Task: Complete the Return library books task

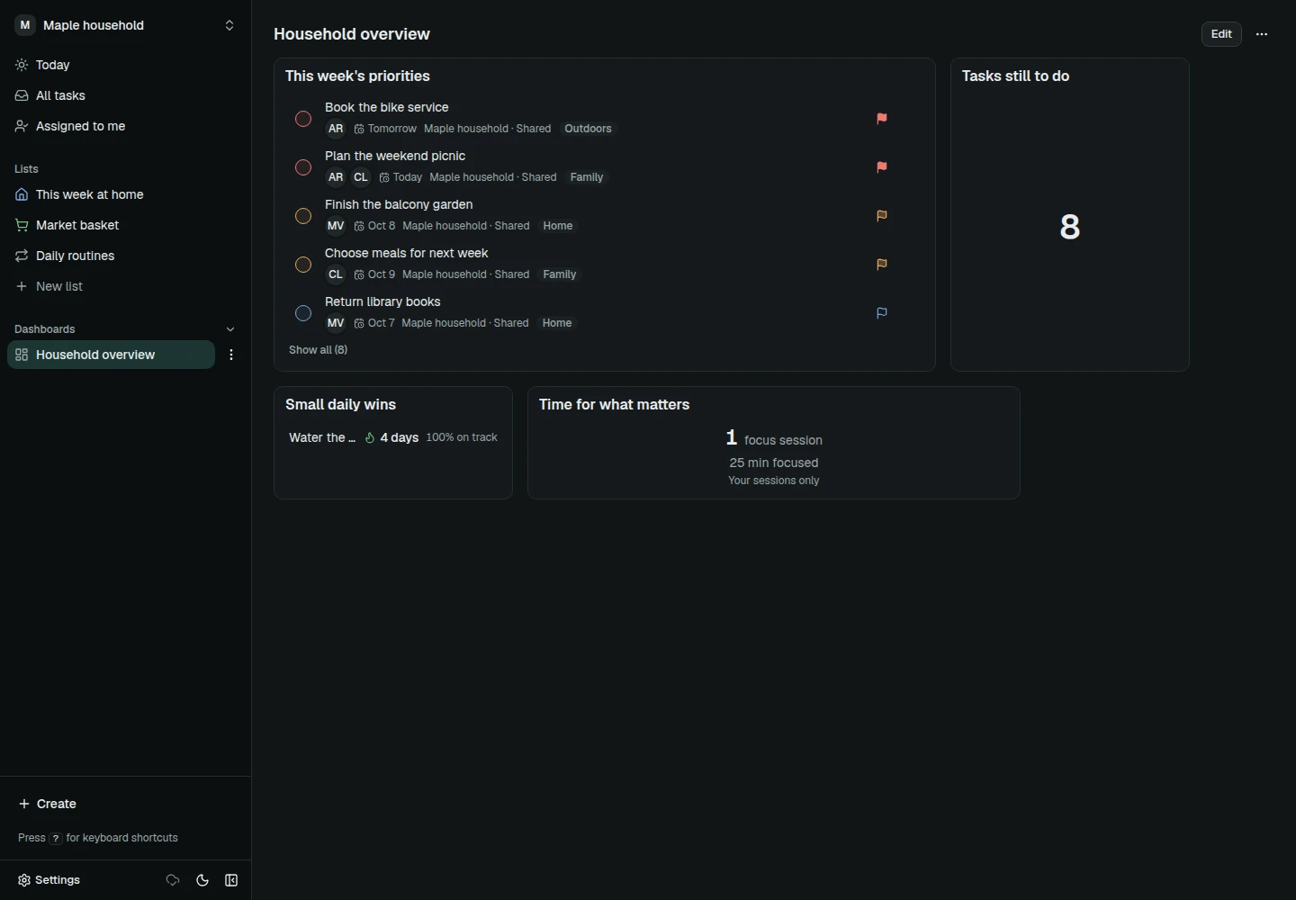Action: 303,313
